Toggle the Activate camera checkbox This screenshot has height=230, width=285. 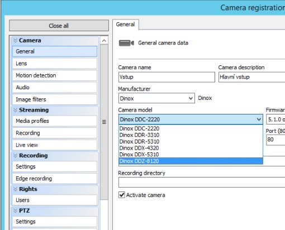[x=122, y=195]
